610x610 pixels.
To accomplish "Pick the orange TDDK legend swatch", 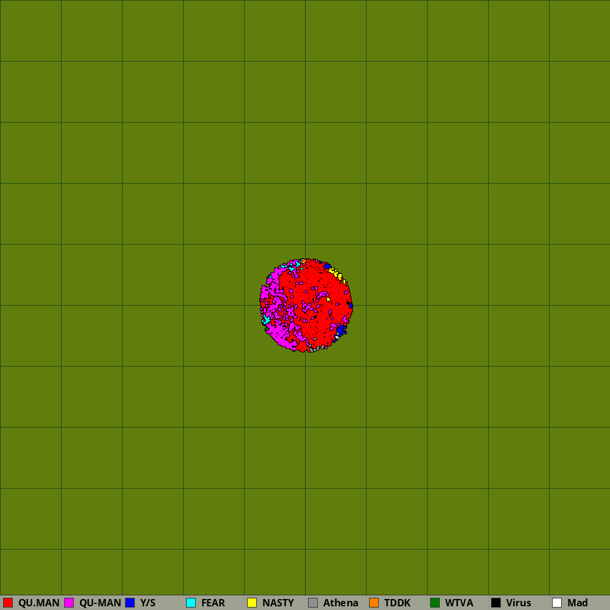I will 374,603.
